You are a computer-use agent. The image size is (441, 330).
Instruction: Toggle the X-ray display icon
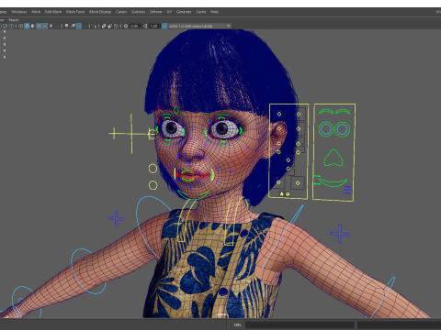pyautogui.click(x=104, y=26)
